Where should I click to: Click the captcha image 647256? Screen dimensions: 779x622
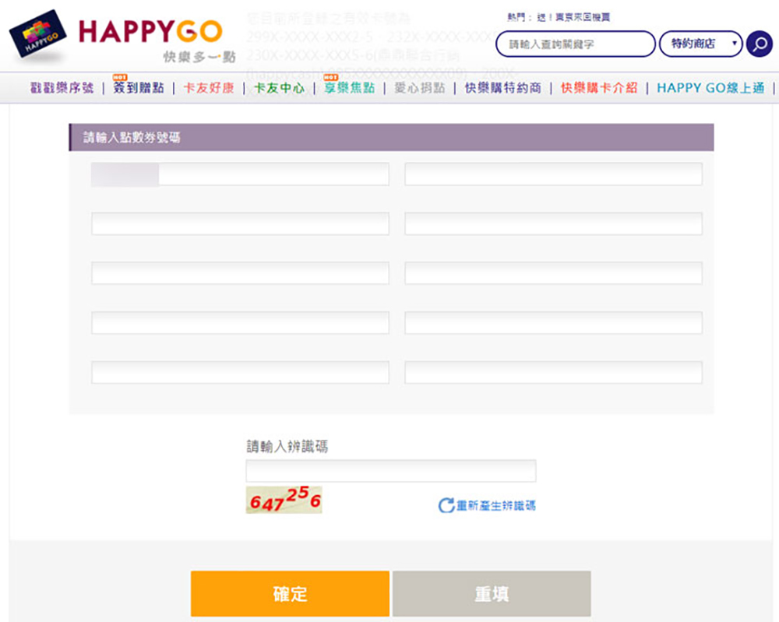point(284,500)
